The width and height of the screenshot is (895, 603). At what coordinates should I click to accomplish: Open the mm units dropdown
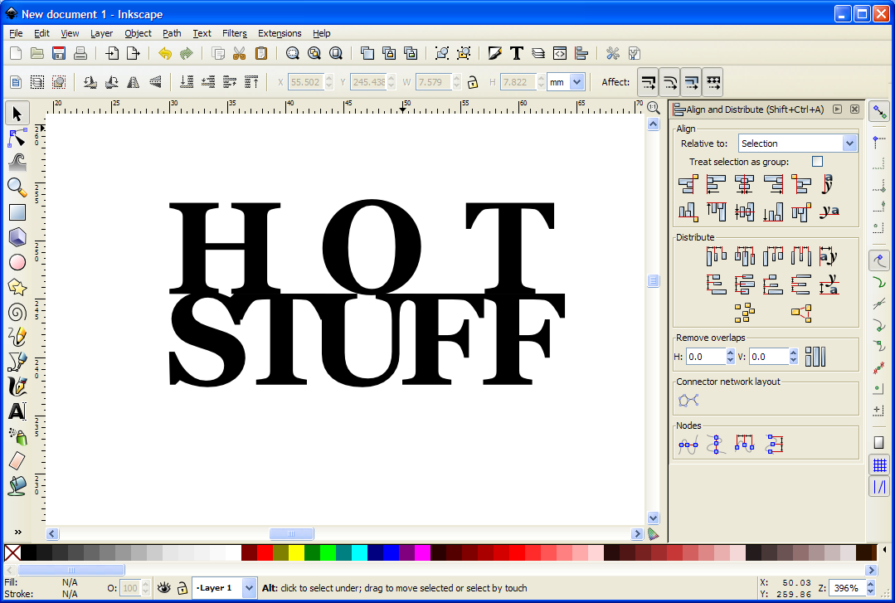click(566, 82)
